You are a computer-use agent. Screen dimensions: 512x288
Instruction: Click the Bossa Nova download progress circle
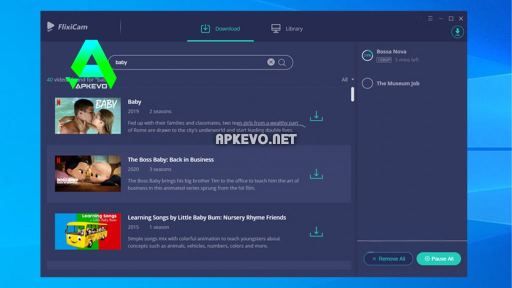click(x=367, y=55)
